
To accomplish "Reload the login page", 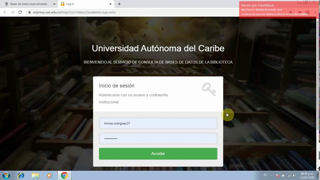I will tap(20, 12).
